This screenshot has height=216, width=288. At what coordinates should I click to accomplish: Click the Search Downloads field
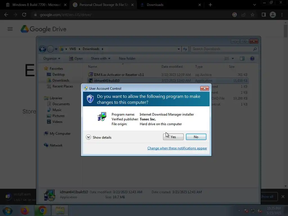[x=224, y=49]
